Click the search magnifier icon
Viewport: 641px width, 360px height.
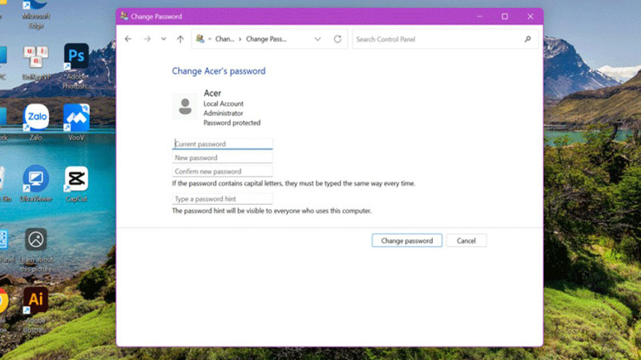pyautogui.click(x=527, y=39)
